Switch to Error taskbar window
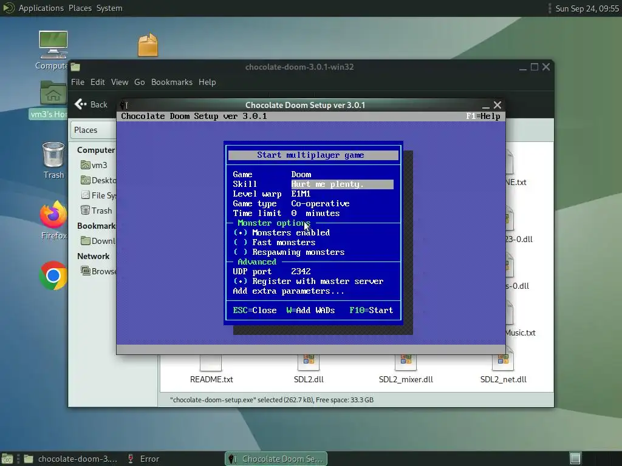 [x=143, y=459]
